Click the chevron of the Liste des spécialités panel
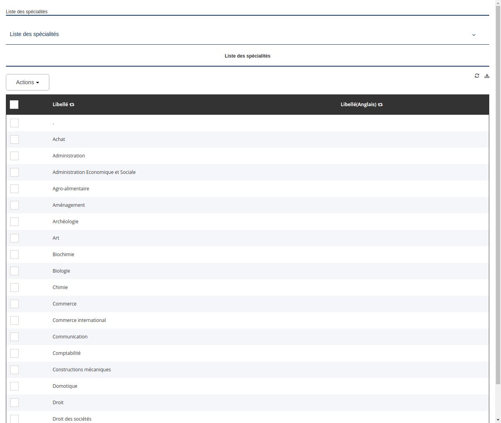 coord(474,35)
